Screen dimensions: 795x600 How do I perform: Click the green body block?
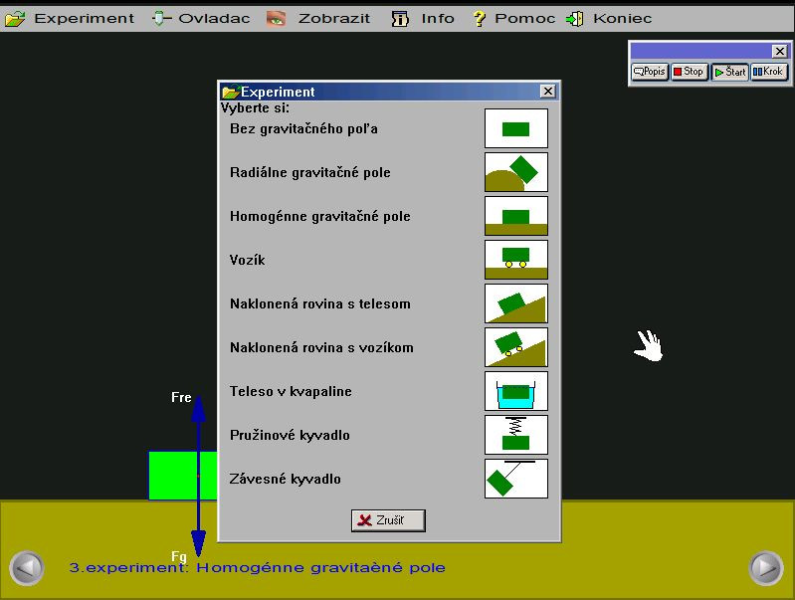pos(183,476)
